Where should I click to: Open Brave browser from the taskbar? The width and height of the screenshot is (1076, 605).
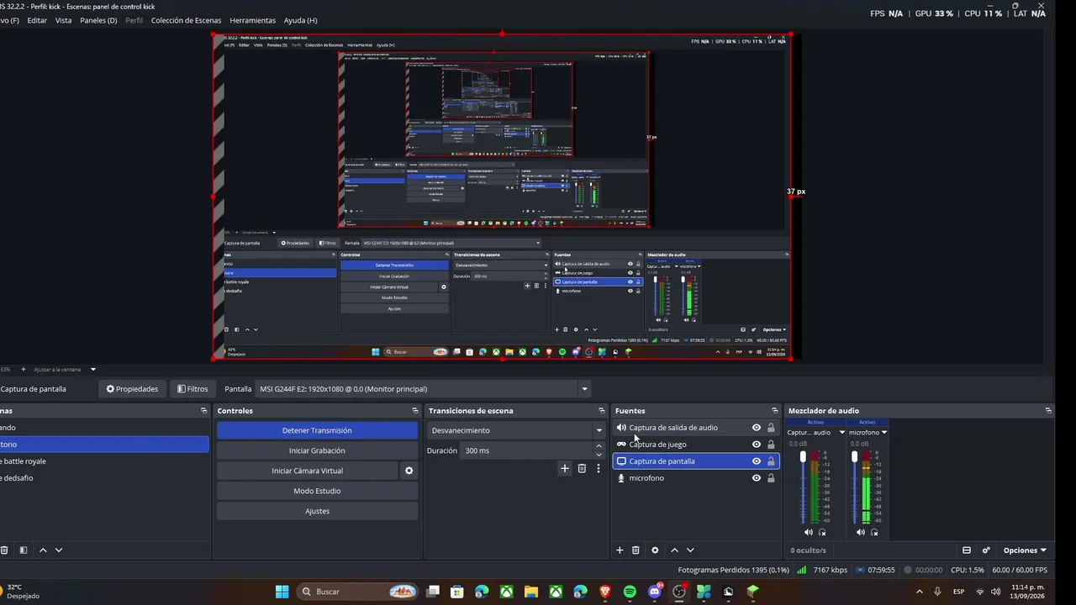605,592
